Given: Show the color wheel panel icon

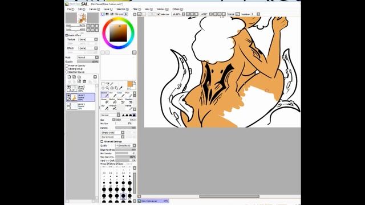Looking at the screenshot, I should click(103, 14).
